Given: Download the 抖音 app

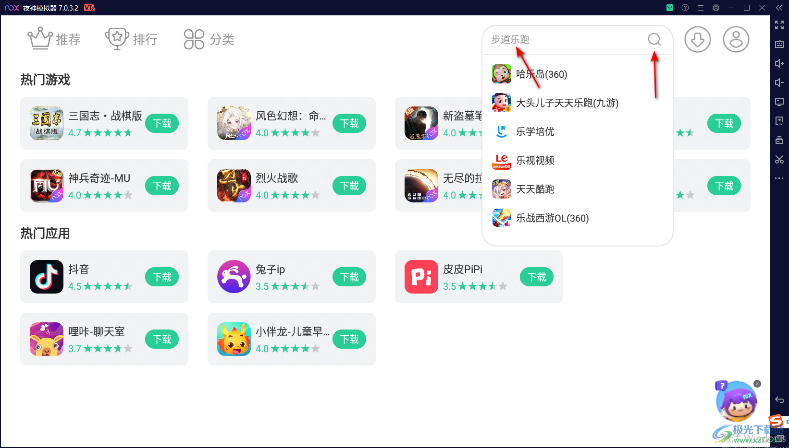Looking at the screenshot, I should (x=162, y=277).
